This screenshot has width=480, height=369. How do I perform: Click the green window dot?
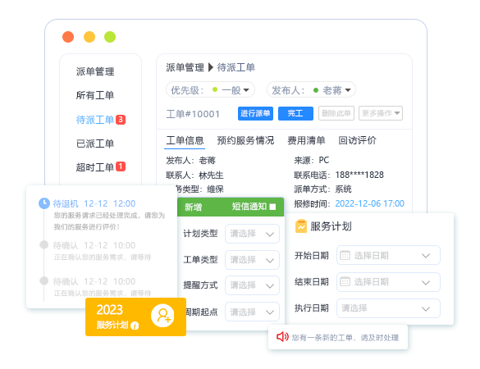[110, 37]
